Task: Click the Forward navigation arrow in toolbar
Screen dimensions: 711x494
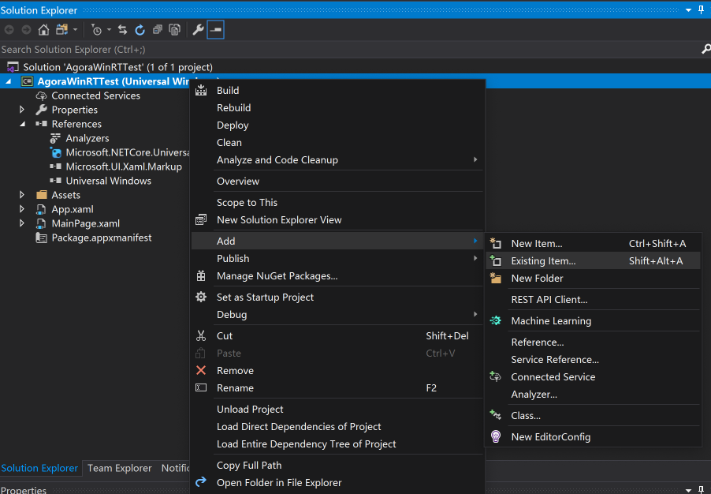Action: click(26, 30)
